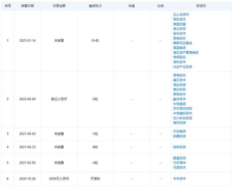The width and height of the screenshot is (232, 187).
Task: Click the 基石资本 link
Action: tap(179, 80)
